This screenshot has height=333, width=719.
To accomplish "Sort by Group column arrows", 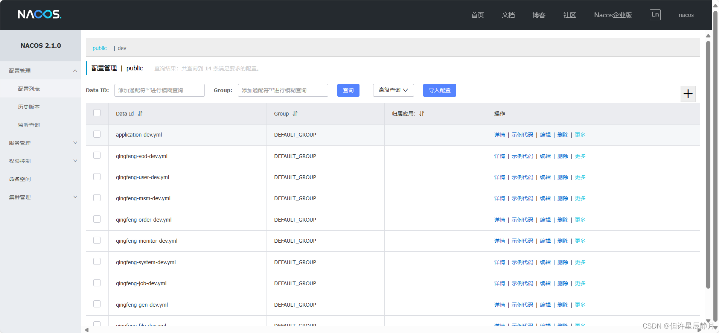I will (295, 114).
